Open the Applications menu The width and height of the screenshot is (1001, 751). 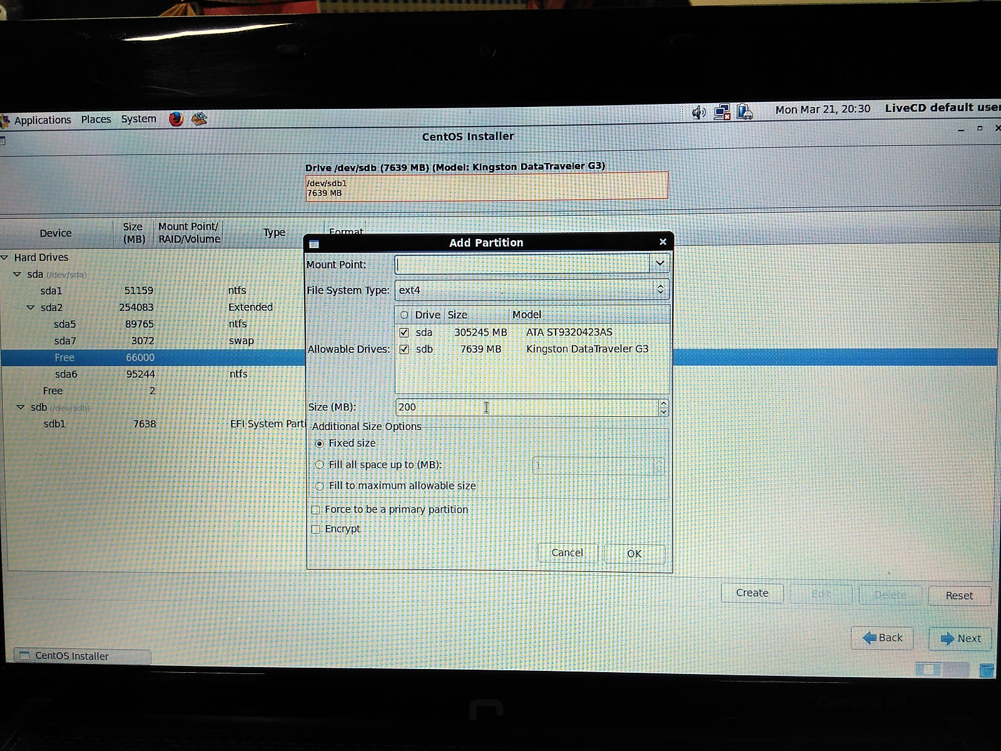(43, 120)
